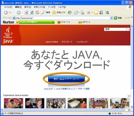Click the site search magnifier button
Viewport: 134px width, 116px height.
(x=128, y=29)
